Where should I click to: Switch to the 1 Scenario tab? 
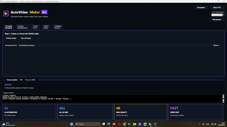coord(9,27)
